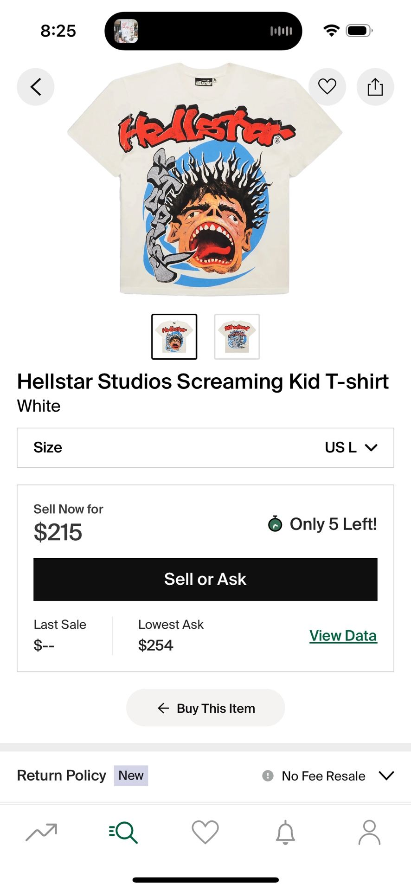The width and height of the screenshot is (411, 891).
Task: Open the share sheet icon
Action: point(375,87)
